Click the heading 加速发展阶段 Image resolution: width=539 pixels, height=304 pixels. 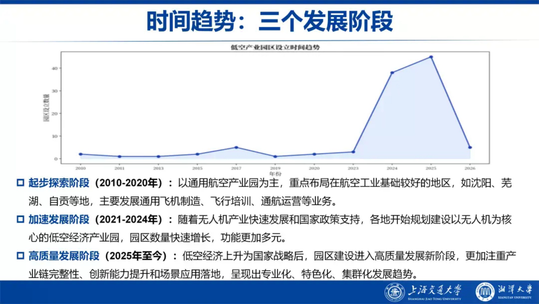click(59, 219)
